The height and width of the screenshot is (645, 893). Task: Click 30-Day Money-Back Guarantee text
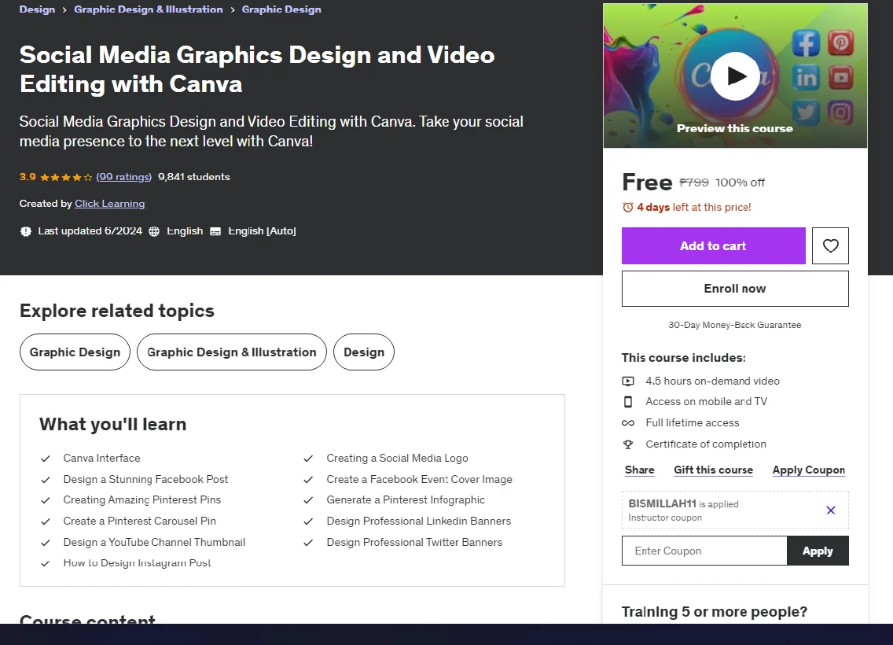pos(735,325)
